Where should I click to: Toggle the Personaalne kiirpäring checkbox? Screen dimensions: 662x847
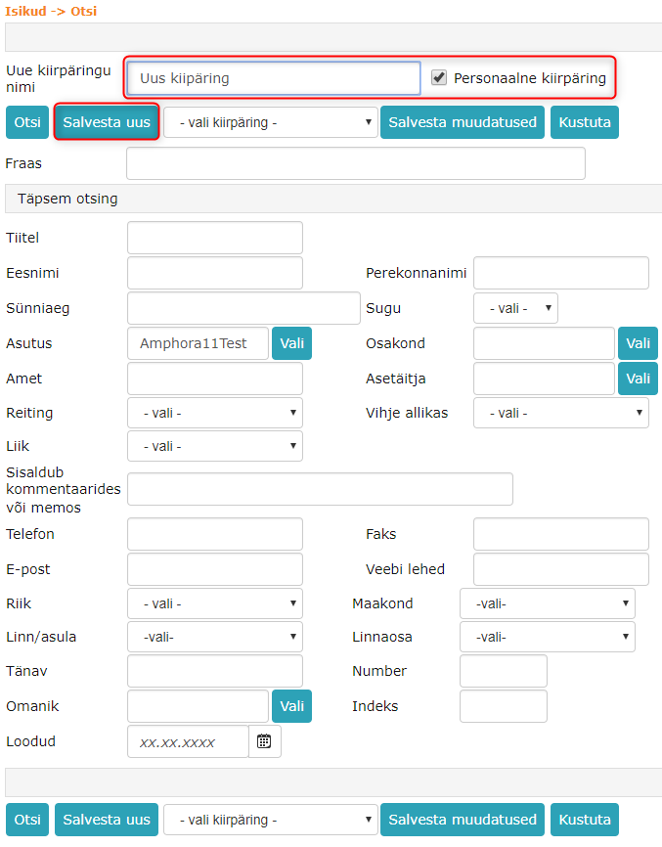(440, 77)
